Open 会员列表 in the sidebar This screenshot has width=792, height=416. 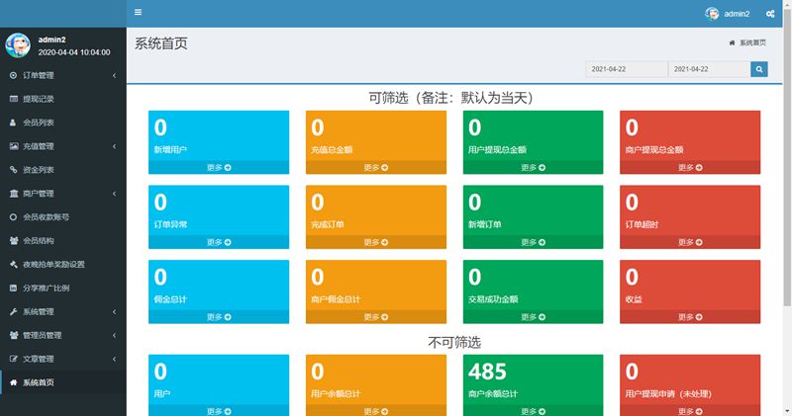[39, 123]
